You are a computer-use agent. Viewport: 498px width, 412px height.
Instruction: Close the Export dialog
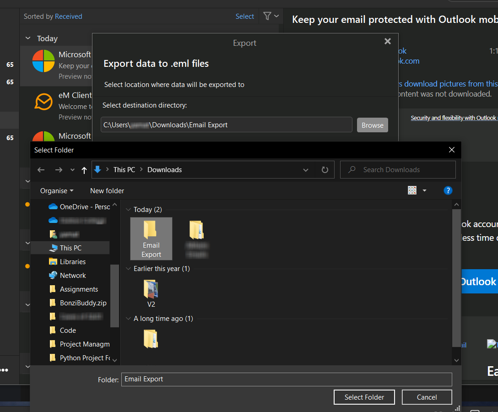tap(388, 41)
